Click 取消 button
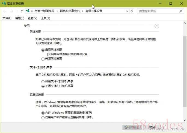Image resolution: width=187 pixels, height=133 pixels. point(152,128)
